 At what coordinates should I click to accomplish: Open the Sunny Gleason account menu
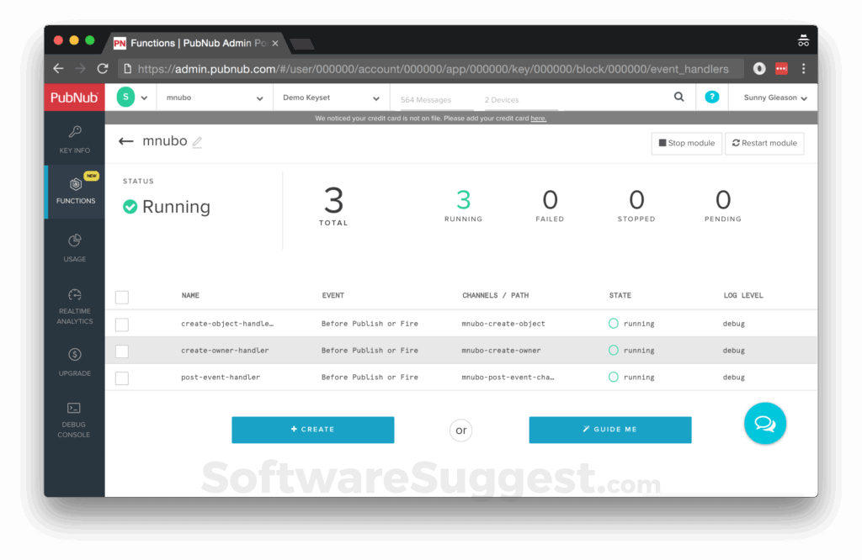(772, 97)
